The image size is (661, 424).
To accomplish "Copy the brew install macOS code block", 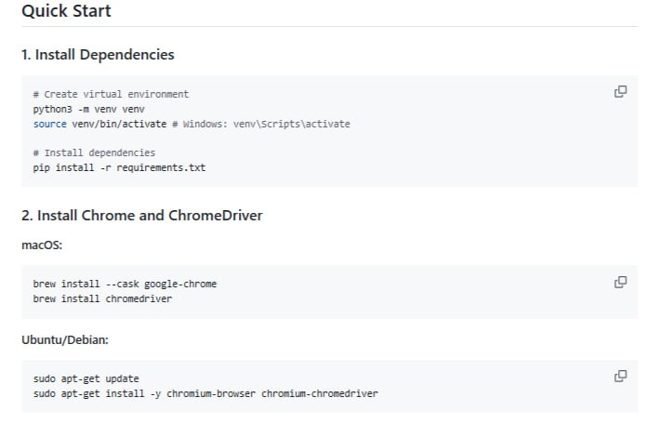I will pos(620,282).
